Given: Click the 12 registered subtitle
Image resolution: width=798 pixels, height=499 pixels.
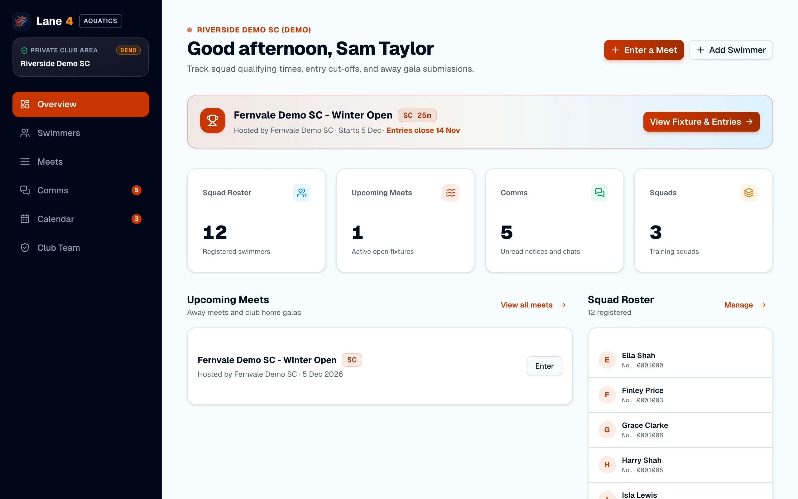Looking at the screenshot, I should pyautogui.click(x=609, y=312).
